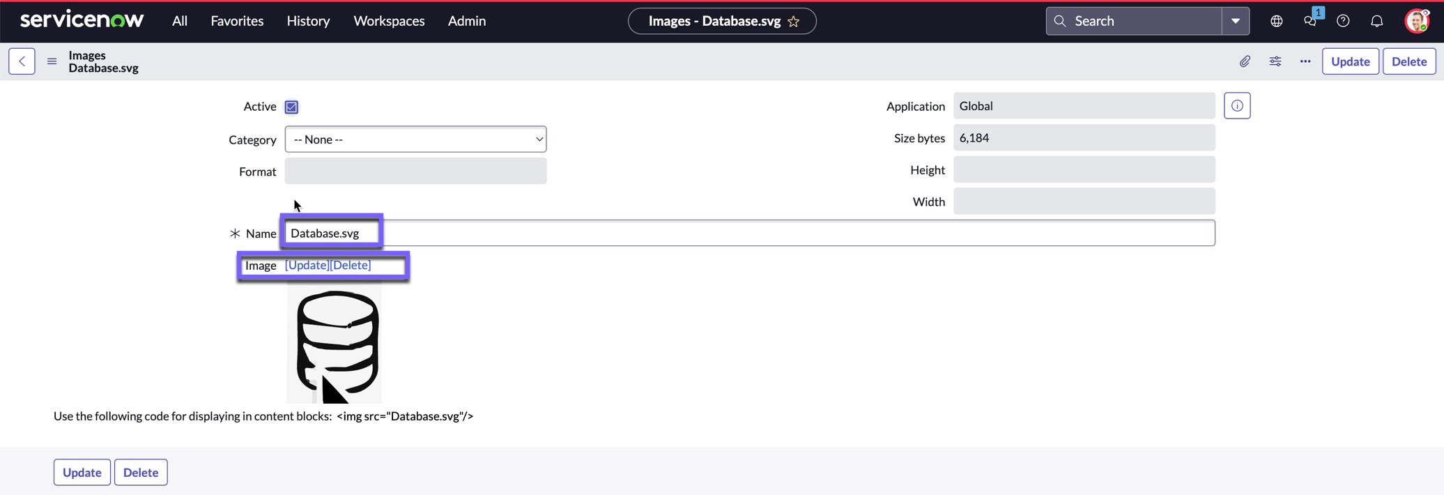Click the header Update button

(1350, 61)
